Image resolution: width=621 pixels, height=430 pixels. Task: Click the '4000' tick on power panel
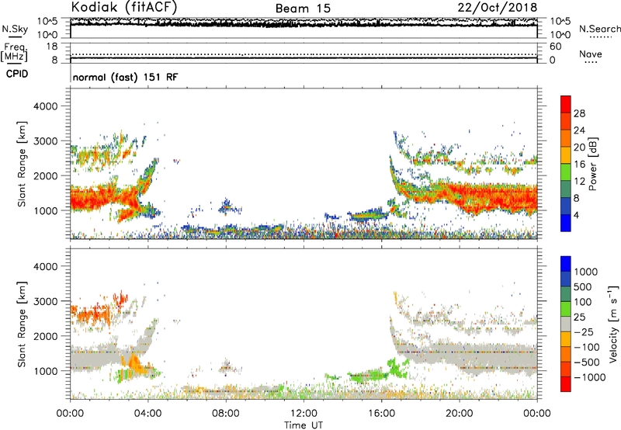[x=45, y=106]
